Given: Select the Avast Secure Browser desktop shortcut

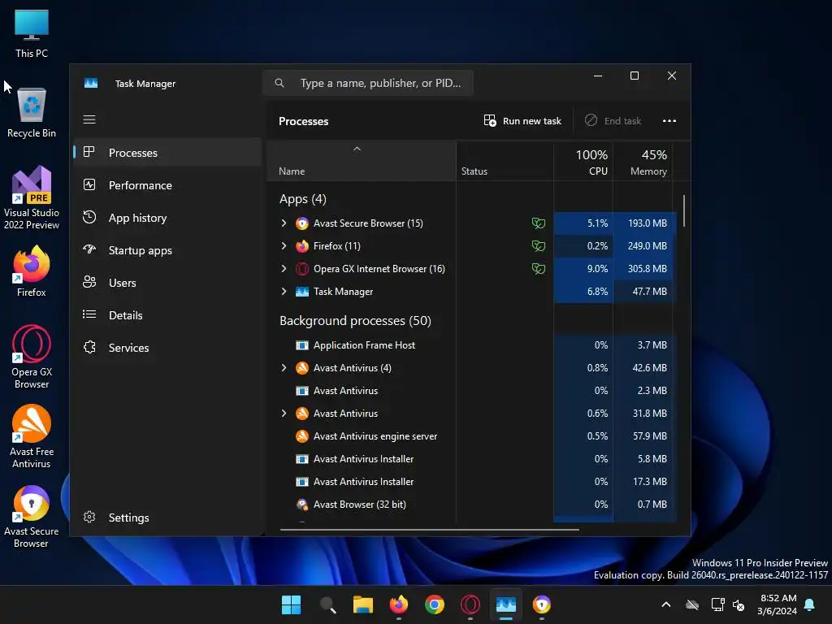Looking at the screenshot, I should (32, 516).
